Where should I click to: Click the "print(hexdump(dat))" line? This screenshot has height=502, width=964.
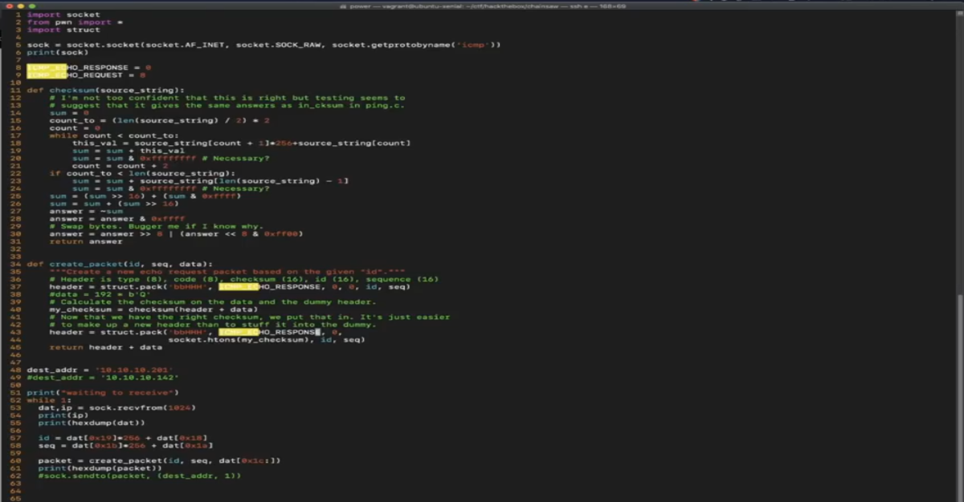pos(92,423)
